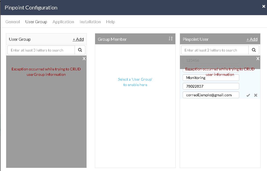267x171 pixels.
Task: Open the General tab
Action: click(13, 22)
